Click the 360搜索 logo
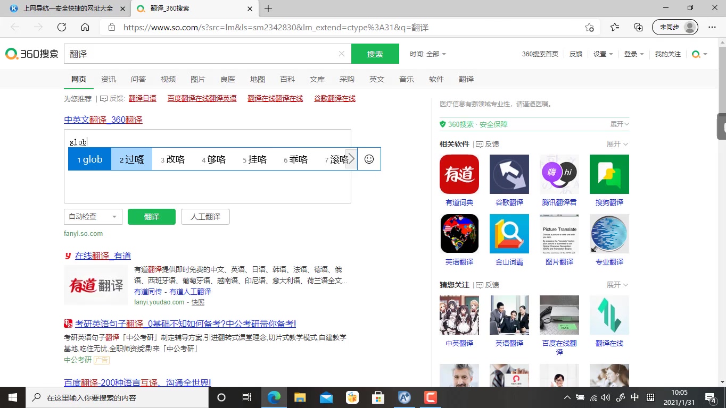Image resolution: width=726 pixels, height=408 pixels. coord(32,54)
